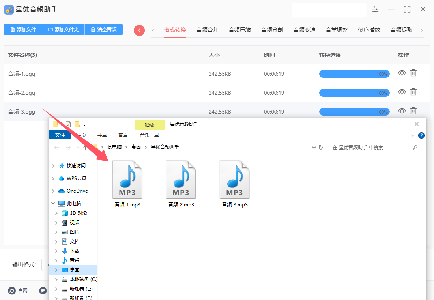
Task: Select 音乐 in the navigation tree
Action: click(x=75, y=260)
